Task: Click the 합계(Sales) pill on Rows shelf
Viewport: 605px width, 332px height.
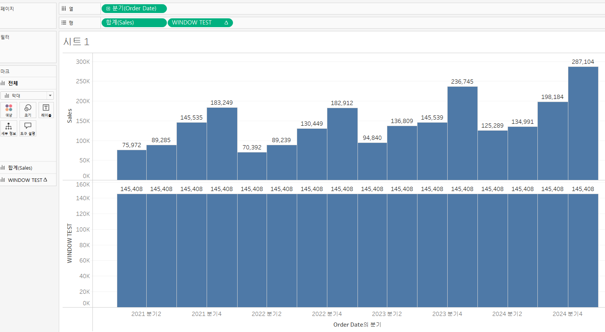Action: pos(134,23)
